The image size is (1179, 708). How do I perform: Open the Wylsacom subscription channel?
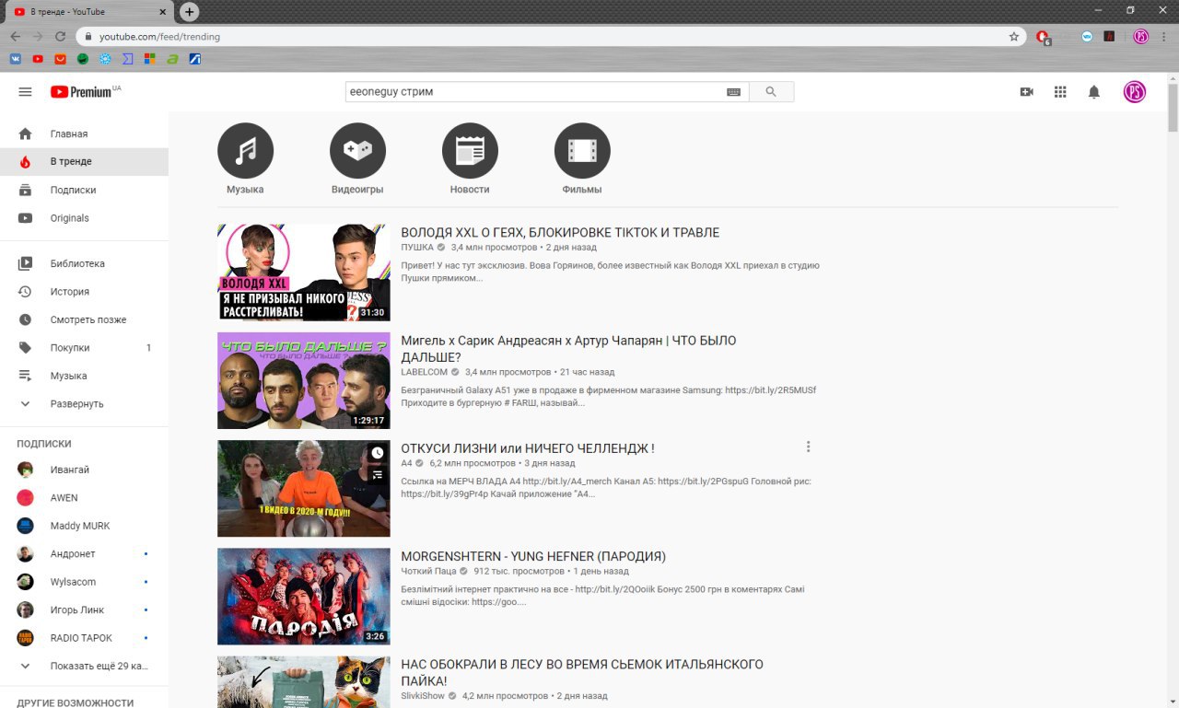click(x=84, y=582)
